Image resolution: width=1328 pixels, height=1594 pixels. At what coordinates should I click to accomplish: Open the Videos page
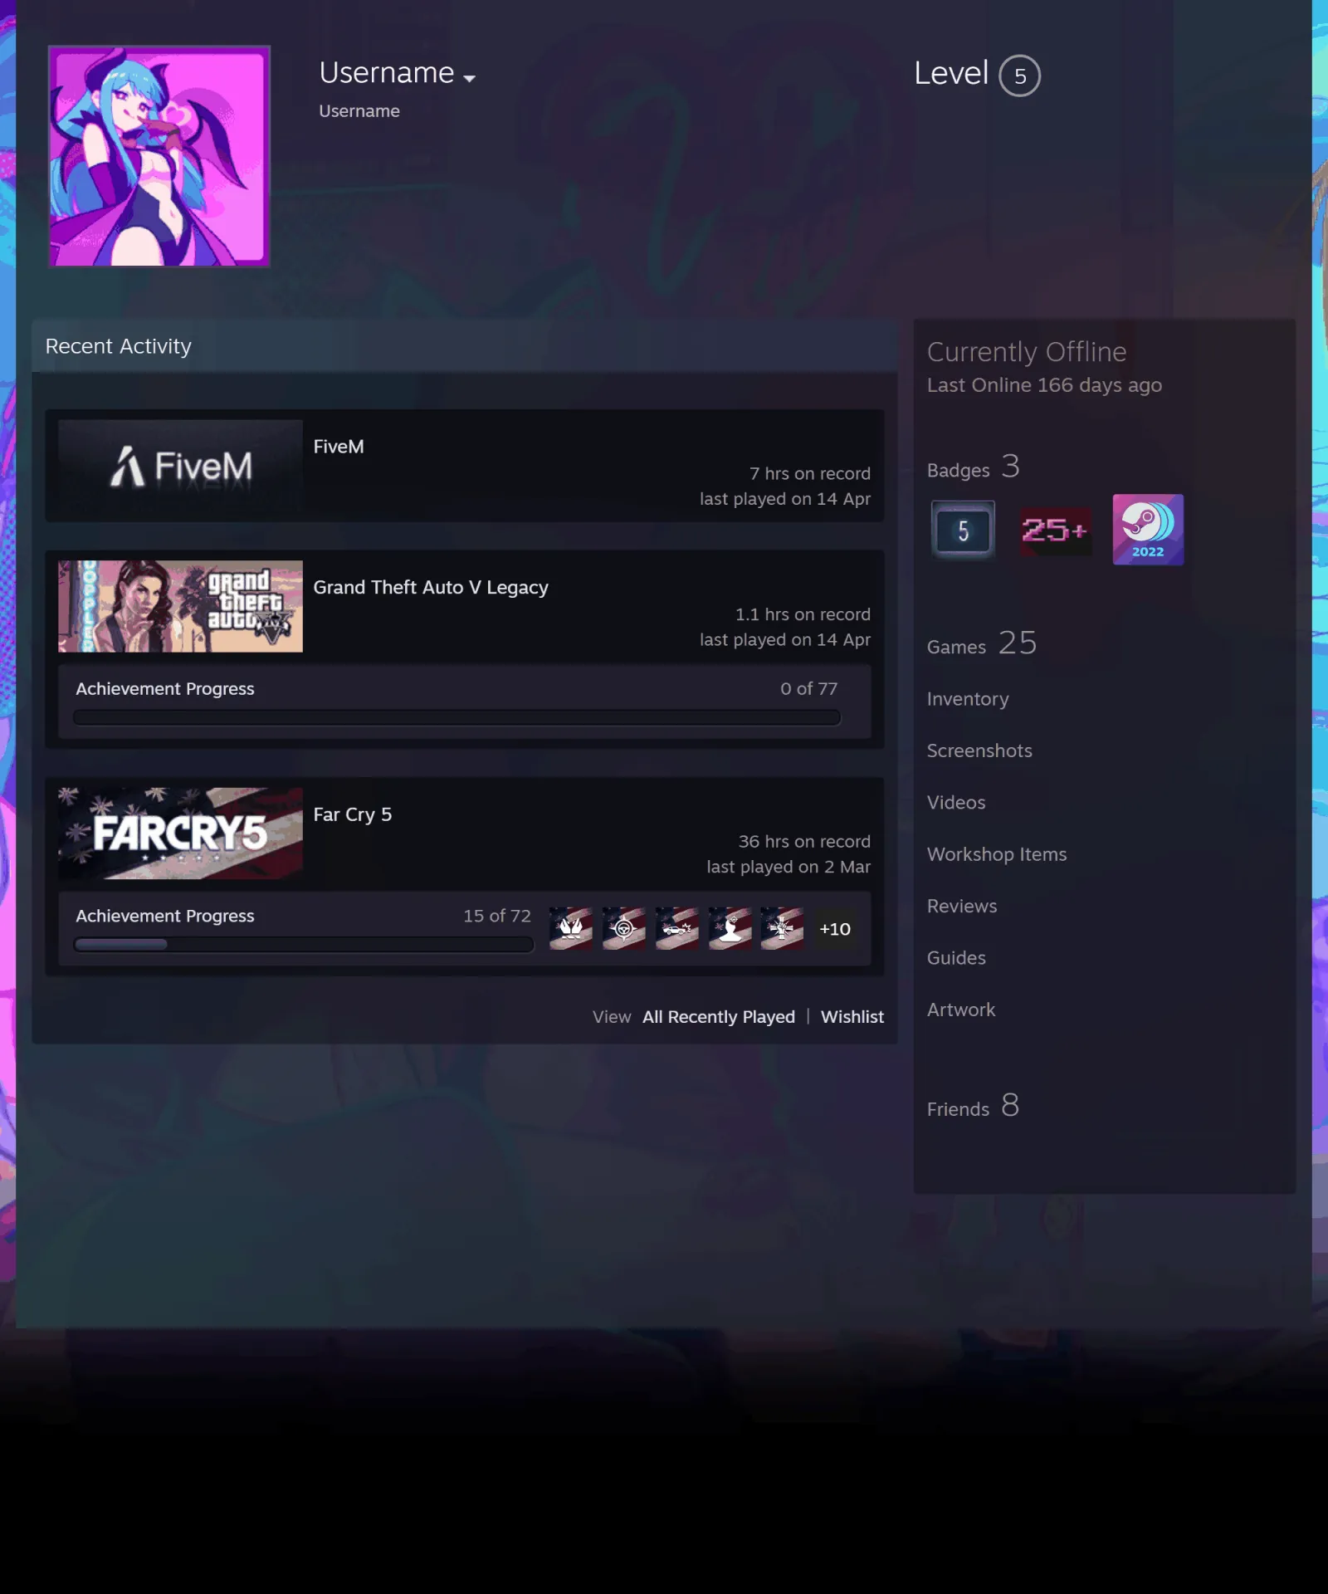(956, 802)
